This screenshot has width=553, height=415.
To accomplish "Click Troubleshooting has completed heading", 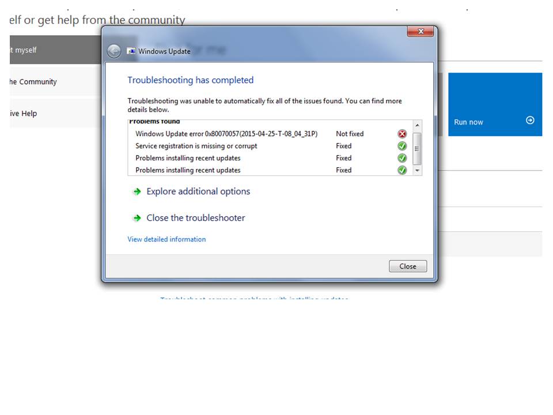I will coord(191,80).
